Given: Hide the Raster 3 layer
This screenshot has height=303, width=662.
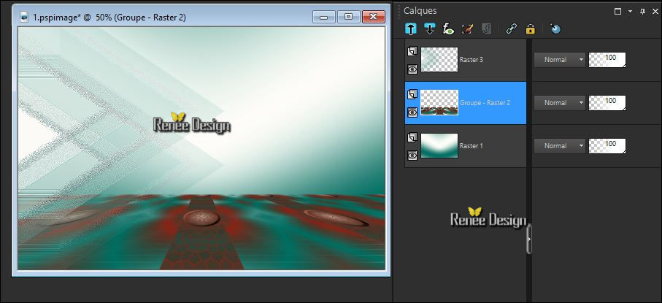Looking at the screenshot, I should (x=412, y=69).
